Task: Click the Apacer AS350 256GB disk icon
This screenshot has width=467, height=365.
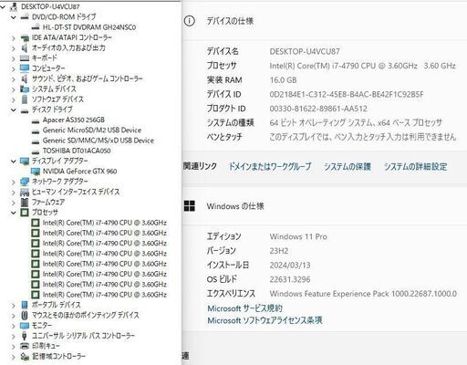Action: point(36,120)
